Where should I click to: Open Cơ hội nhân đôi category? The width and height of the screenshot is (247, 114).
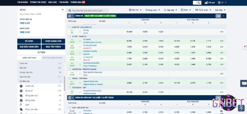40,72
